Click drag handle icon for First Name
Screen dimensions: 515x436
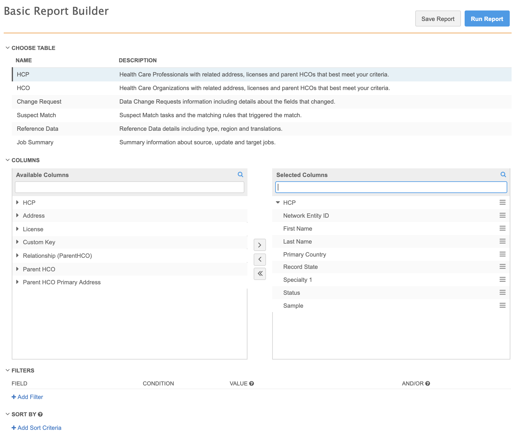pos(502,228)
